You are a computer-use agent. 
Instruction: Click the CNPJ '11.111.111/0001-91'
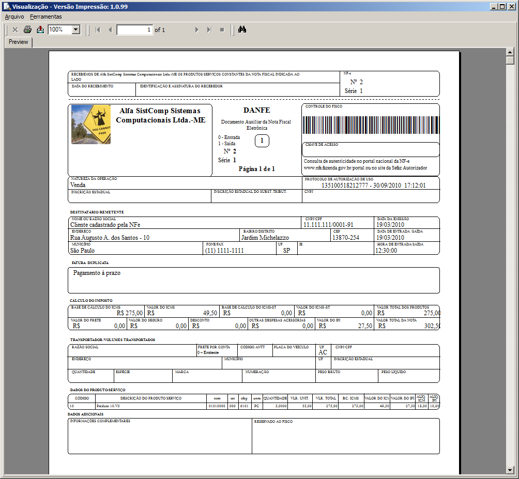click(328, 225)
